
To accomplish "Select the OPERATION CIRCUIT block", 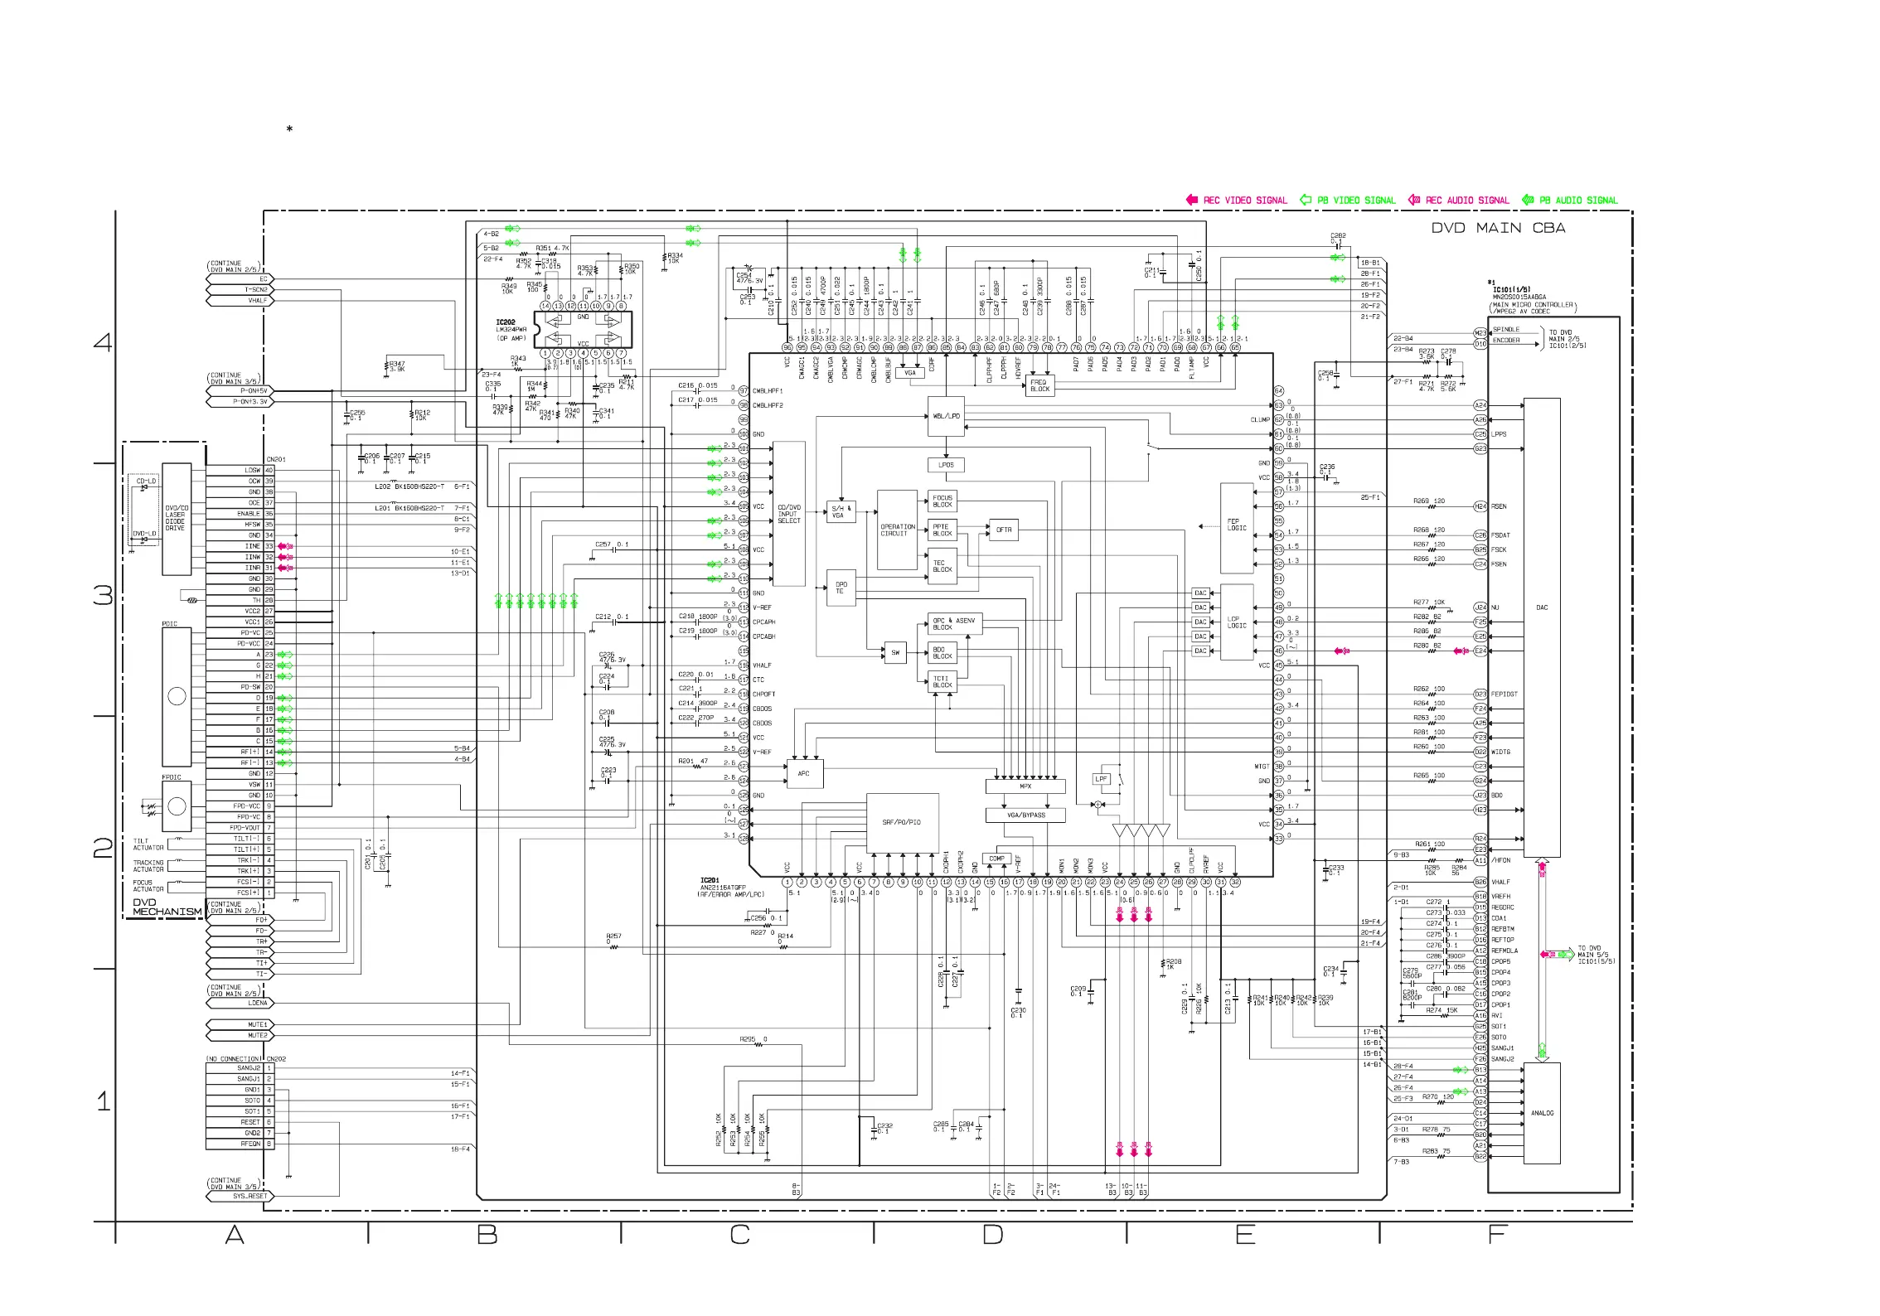I will (897, 530).
